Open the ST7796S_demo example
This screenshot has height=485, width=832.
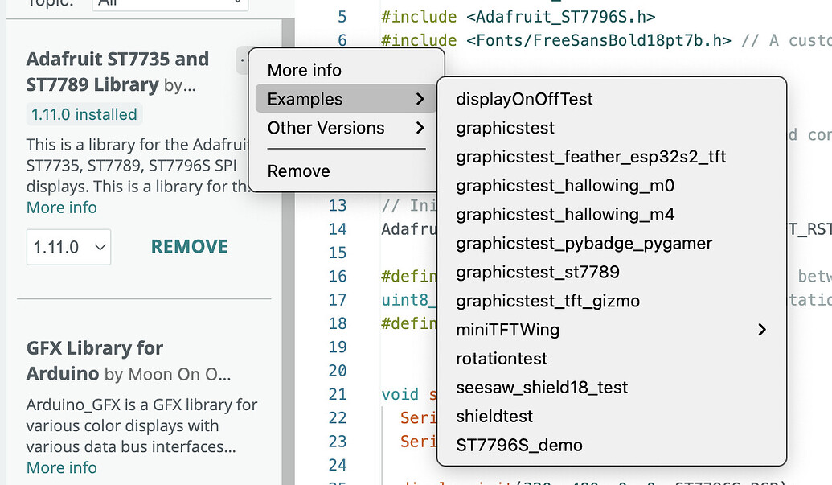pos(519,445)
